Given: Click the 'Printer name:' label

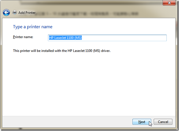Looking at the screenshot, I should 23,37.
